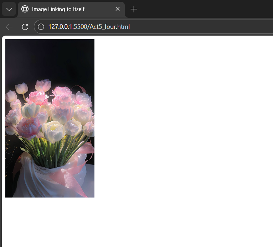
Task: Close the "Image Linking to Itself" tab
Action: [118, 9]
